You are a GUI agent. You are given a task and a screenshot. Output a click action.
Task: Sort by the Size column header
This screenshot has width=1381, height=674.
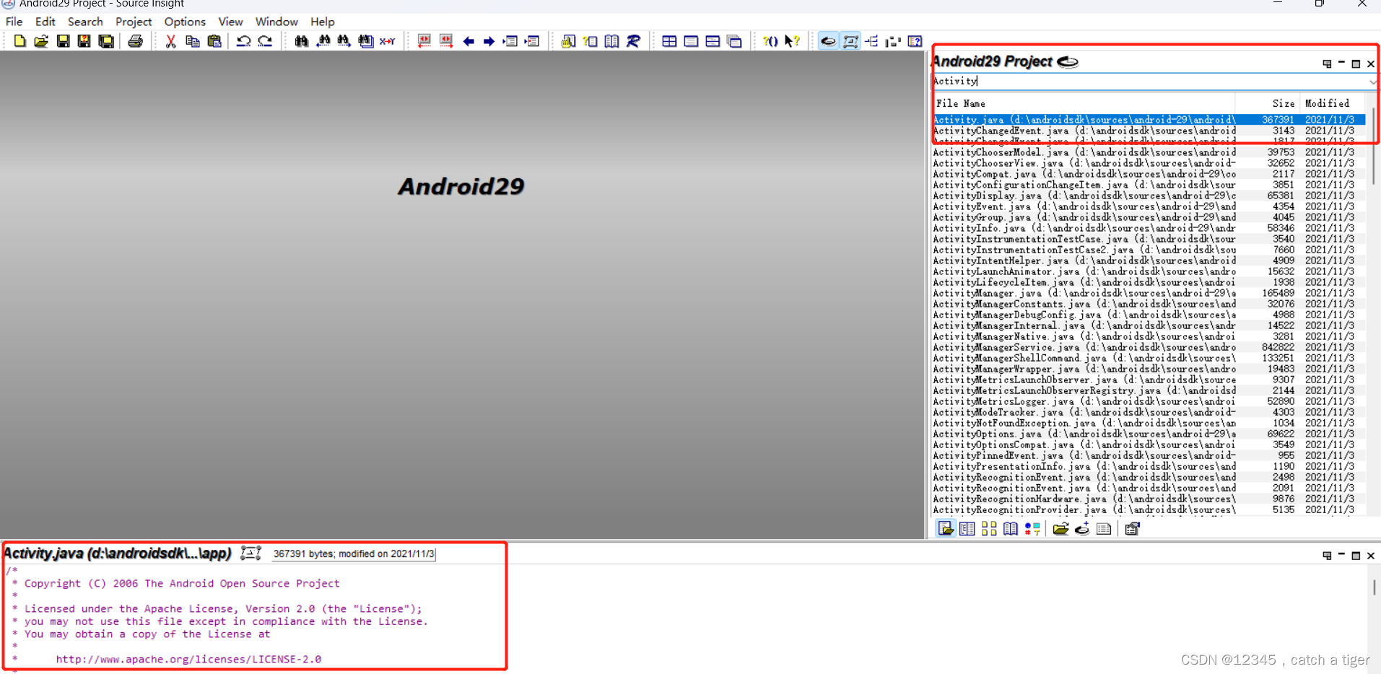pyautogui.click(x=1268, y=103)
